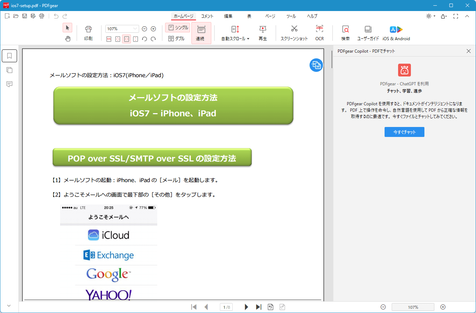
Task: Expand the left sidebar bottom chevron
Action: tap(9, 306)
